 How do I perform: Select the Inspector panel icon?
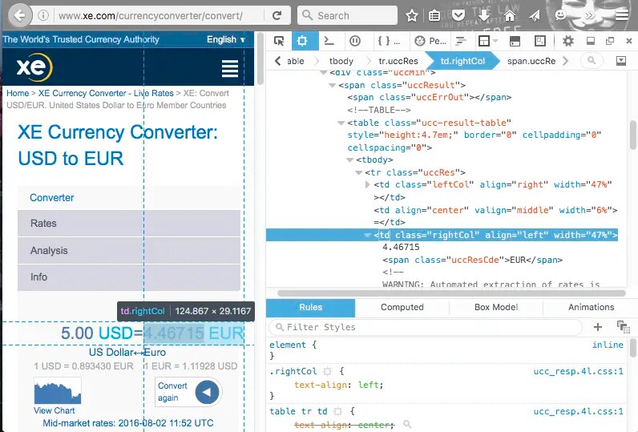click(x=302, y=41)
